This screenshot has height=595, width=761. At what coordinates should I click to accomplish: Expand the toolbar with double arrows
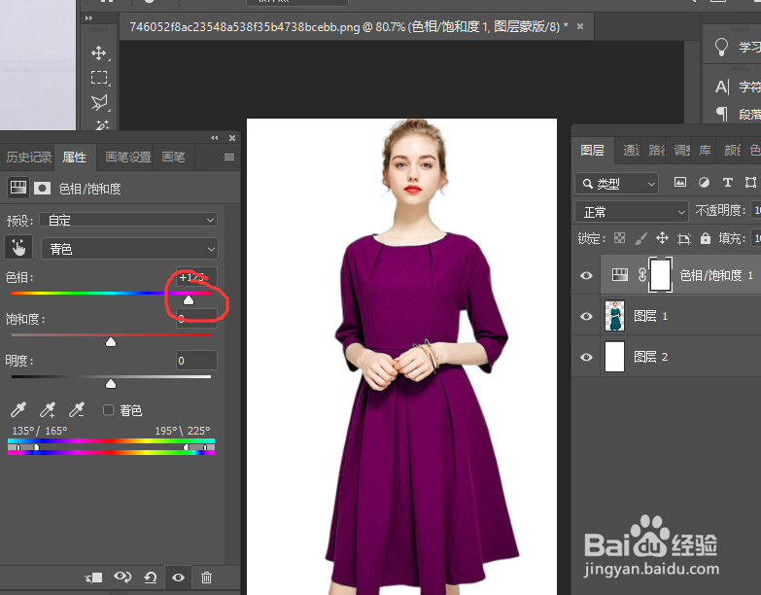(x=88, y=17)
